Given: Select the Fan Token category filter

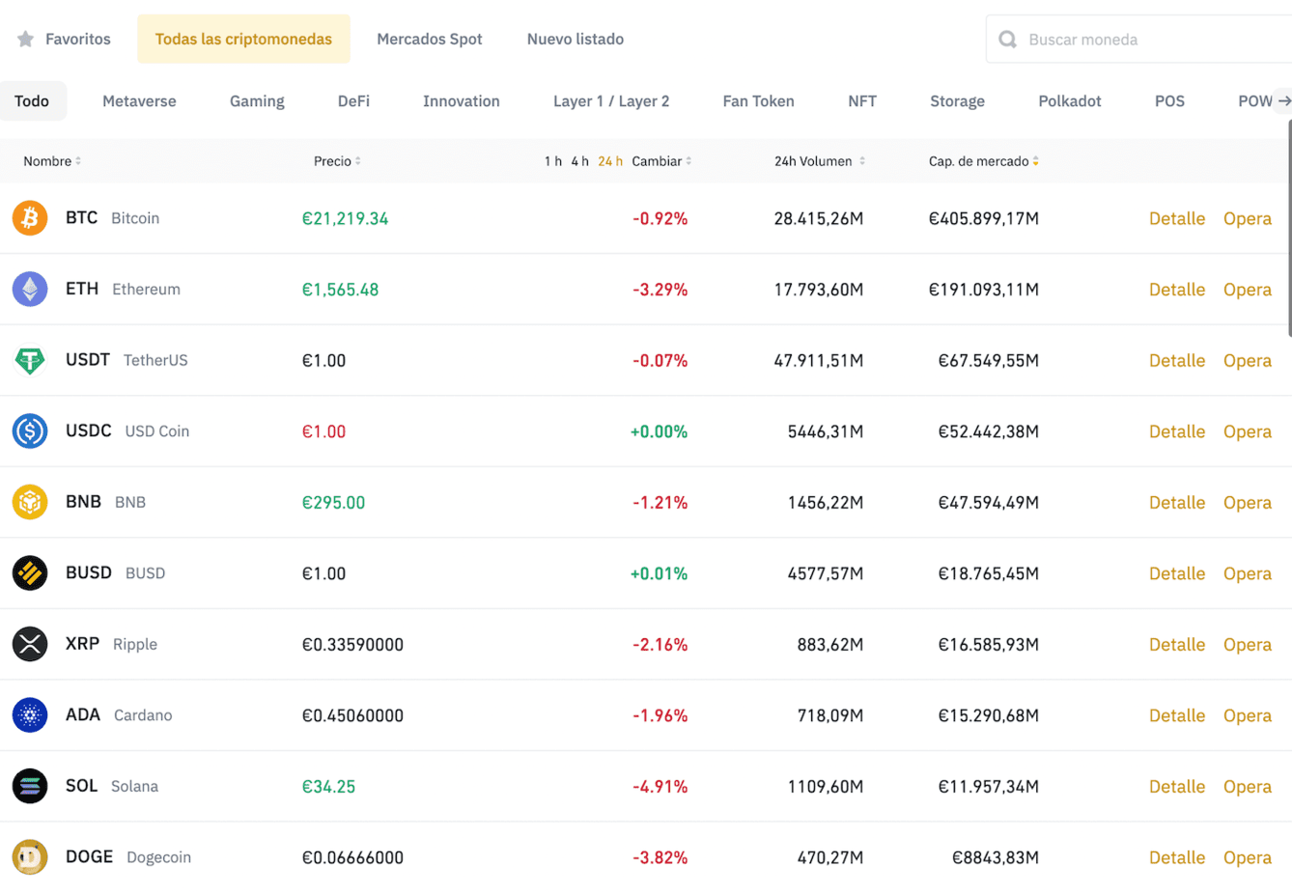Looking at the screenshot, I should tap(758, 100).
